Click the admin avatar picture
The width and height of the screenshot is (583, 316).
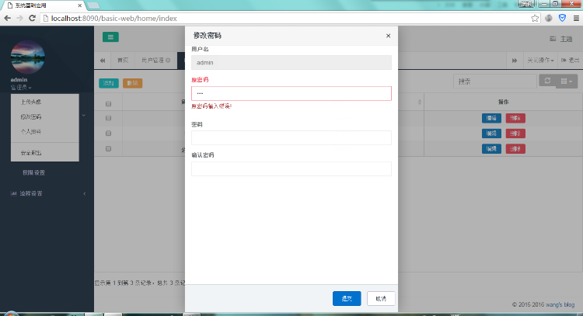[x=28, y=57]
